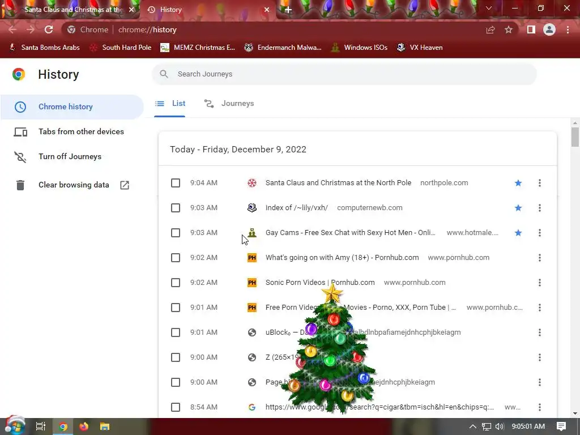Open Santa Claus and Christmas at the North Pole link
580x435 pixels.
click(x=338, y=183)
